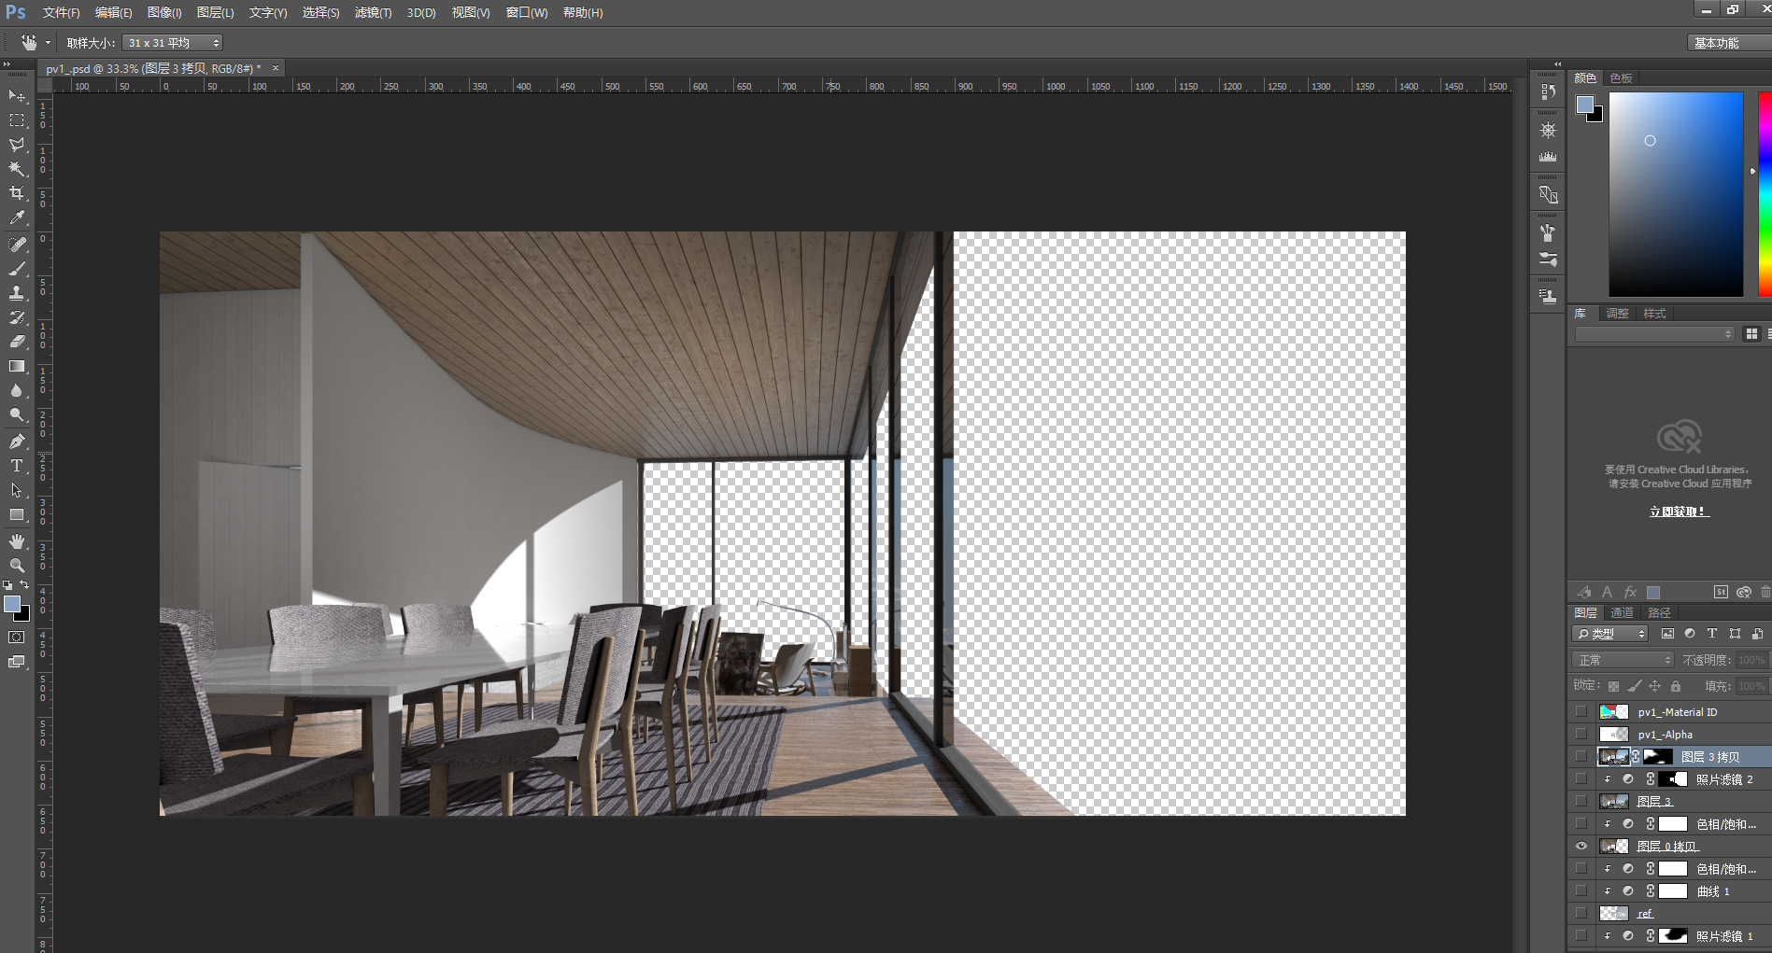Click the 立即获取! link
Image resolution: width=1772 pixels, height=953 pixels.
point(1679,512)
